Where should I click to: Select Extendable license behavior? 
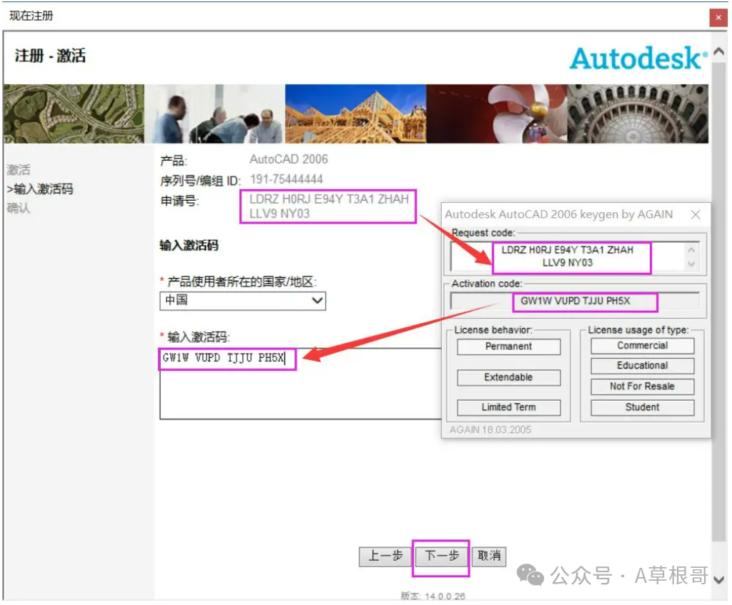(x=508, y=377)
